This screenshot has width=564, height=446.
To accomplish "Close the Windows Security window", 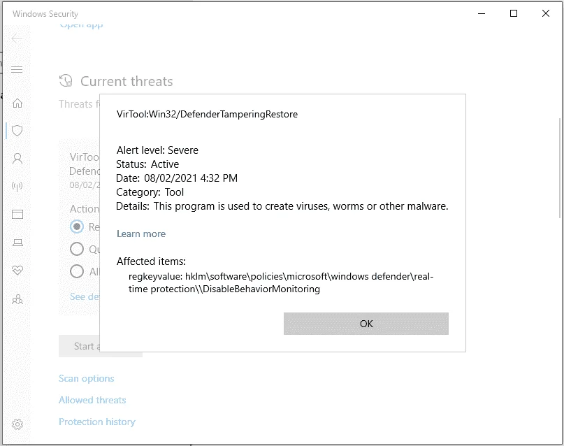I will click(x=546, y=14).
